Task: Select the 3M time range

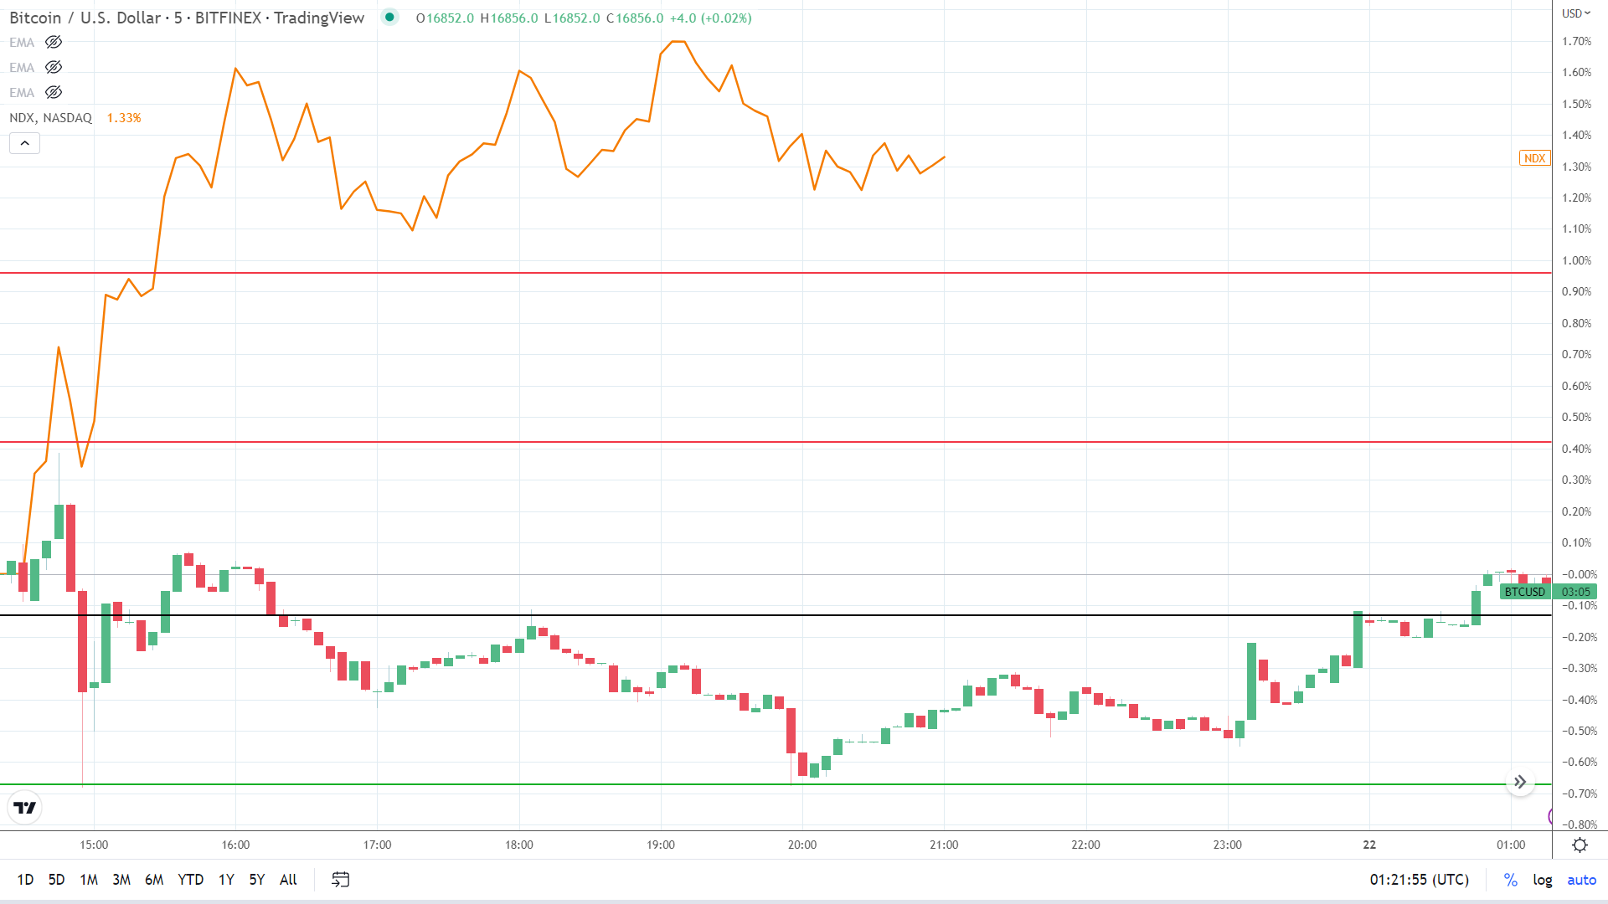Action: click(x=121, y=880)
